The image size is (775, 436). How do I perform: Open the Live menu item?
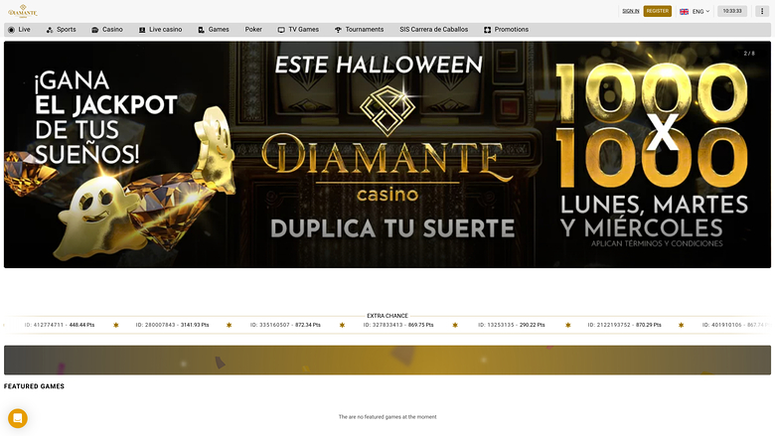[19, 30]
